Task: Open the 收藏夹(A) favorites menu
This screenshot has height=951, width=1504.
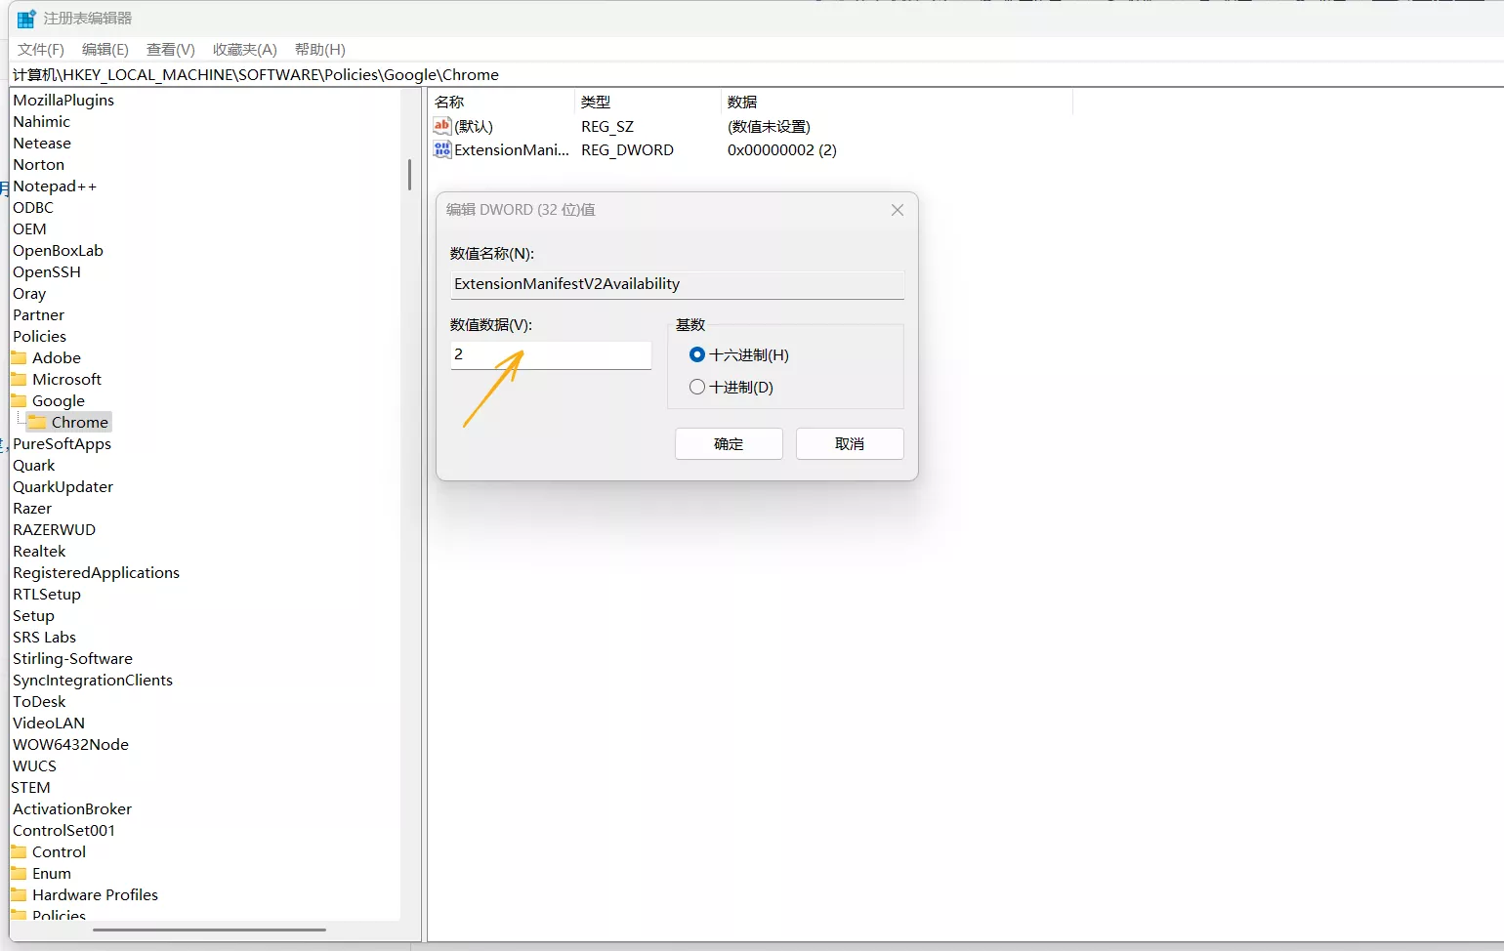Action: point(244,49)
